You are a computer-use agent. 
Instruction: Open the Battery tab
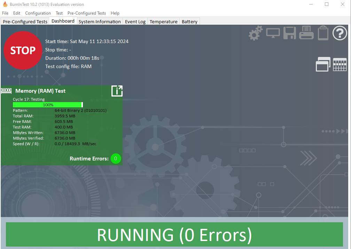pyautogui.click(x=189, y=22)
